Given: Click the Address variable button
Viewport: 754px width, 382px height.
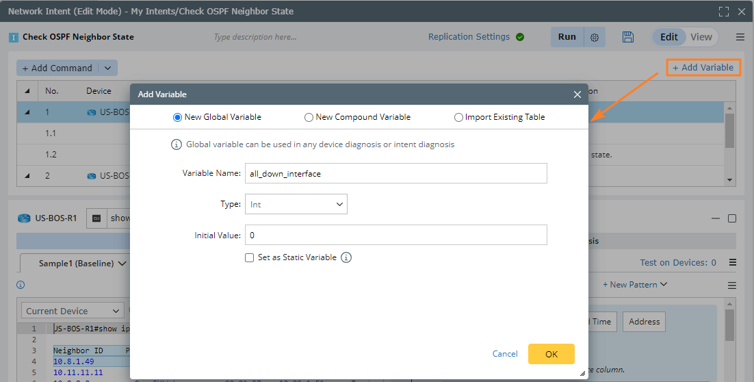Looking at the screenshot, I should pos(644,322).
